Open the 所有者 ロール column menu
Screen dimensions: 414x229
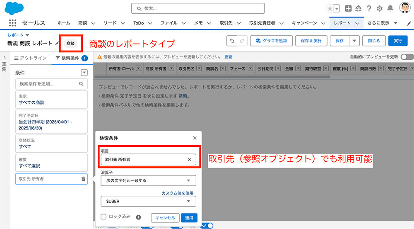(x=138, y=68)
